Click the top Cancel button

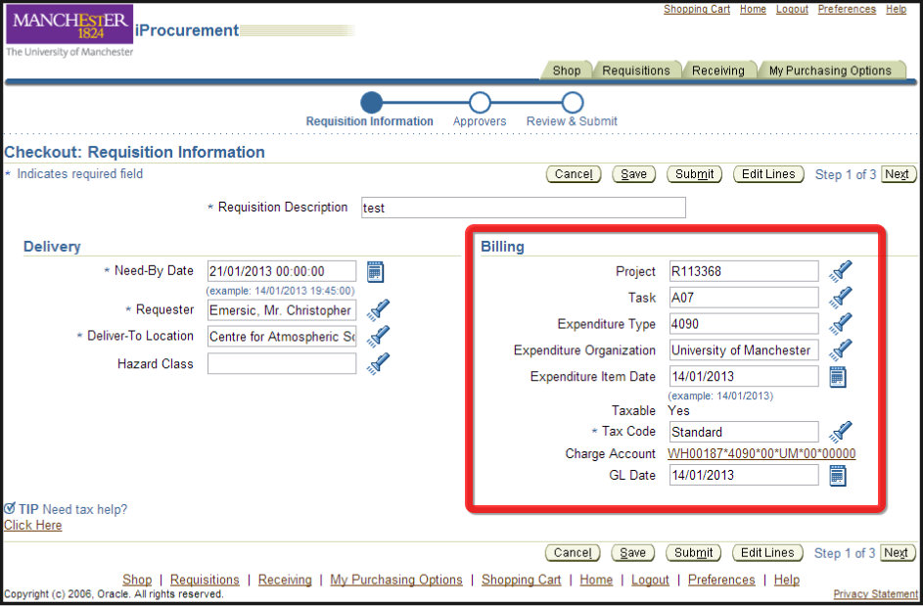[x=574, y=174]
